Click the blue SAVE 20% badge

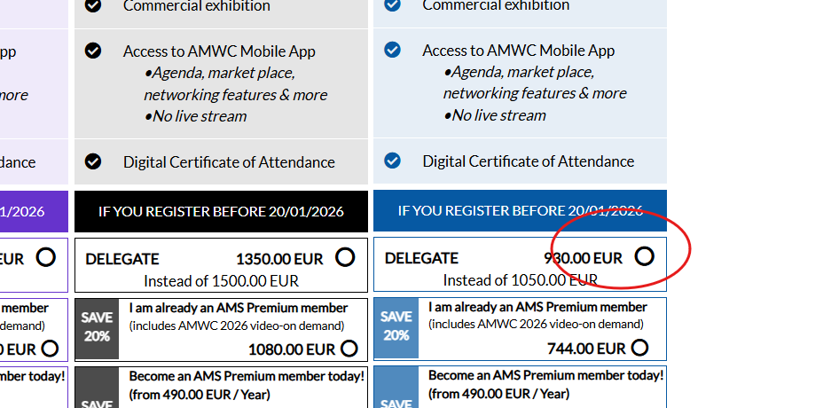(396, 327)
